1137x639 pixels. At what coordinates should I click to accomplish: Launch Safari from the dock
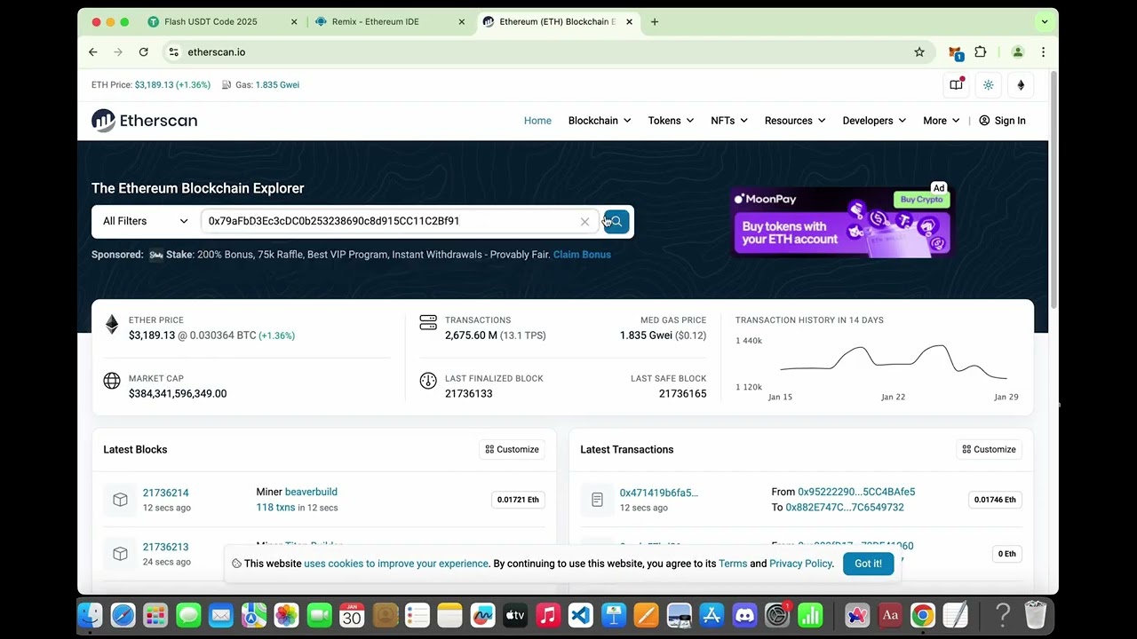[123, 615]
